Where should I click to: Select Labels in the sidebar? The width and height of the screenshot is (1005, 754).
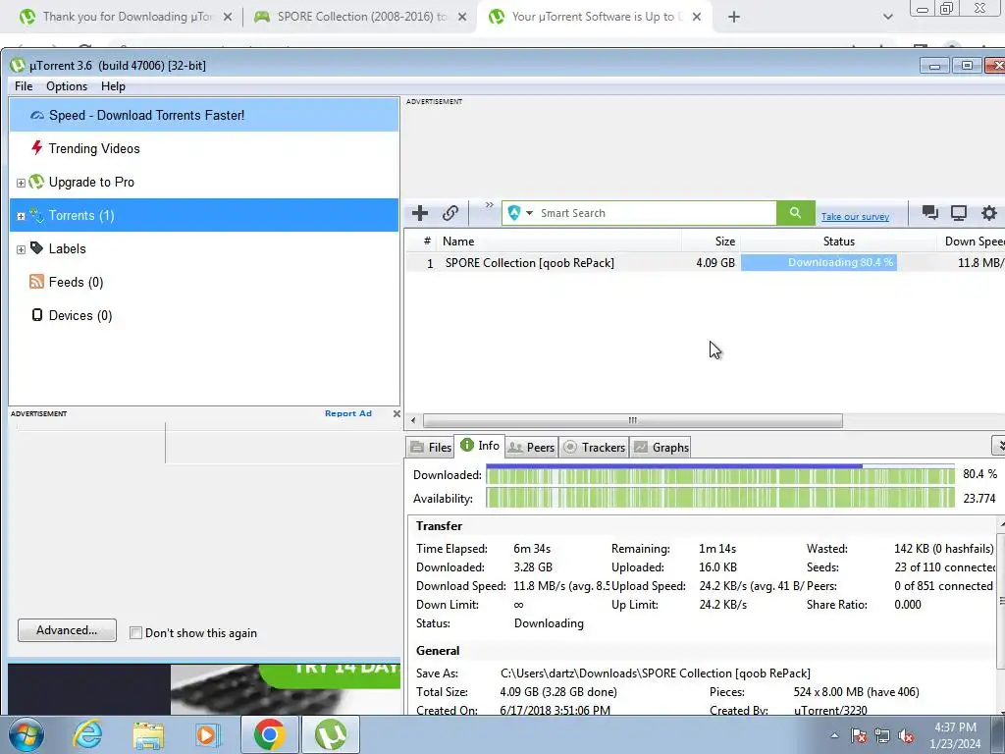pyautogui.click(x=204, y=248)
